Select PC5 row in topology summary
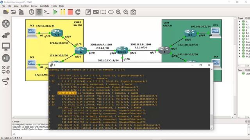250x140 pixels. pyautogui.click(x=244, y=56)
